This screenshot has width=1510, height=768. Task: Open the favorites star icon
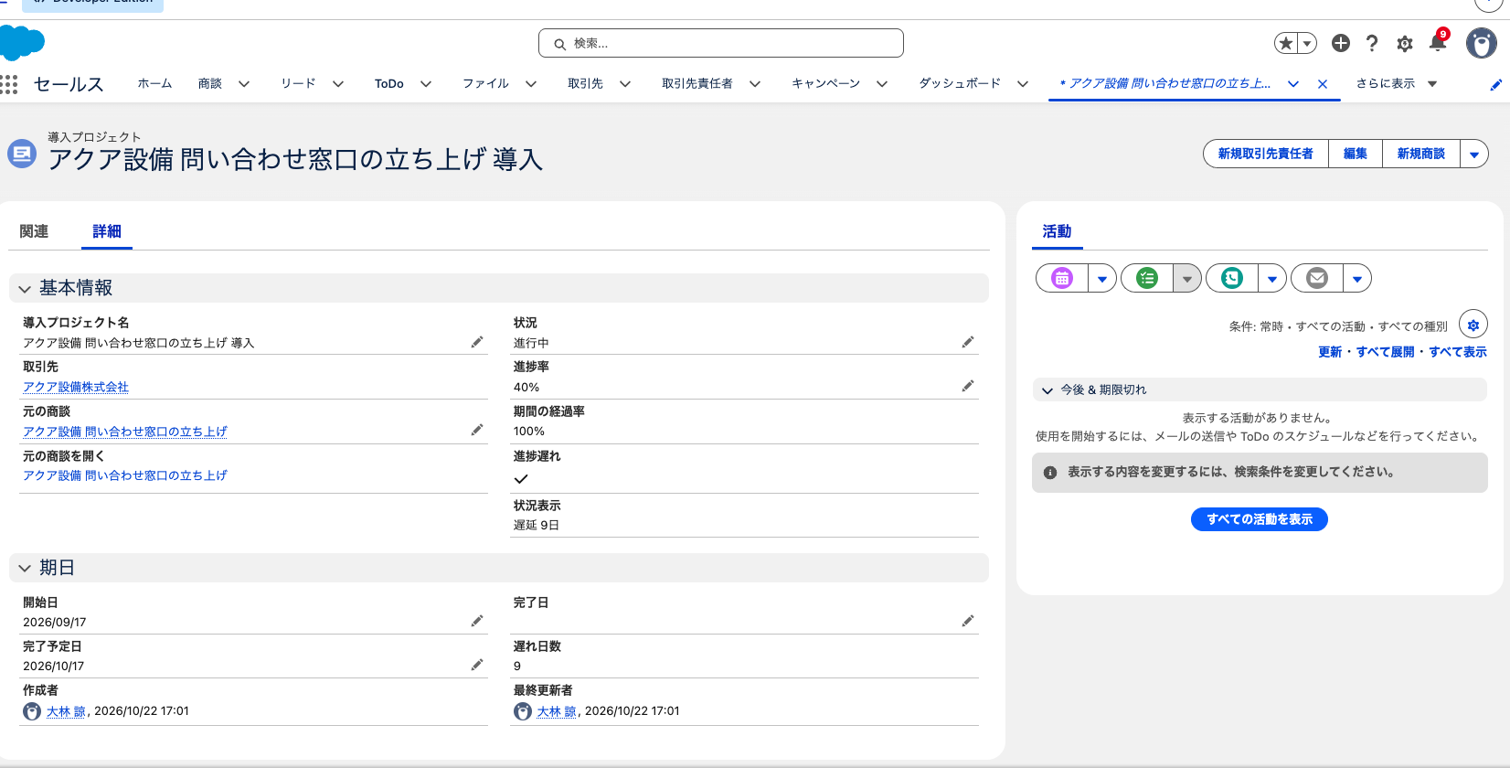coord(1286,43)
